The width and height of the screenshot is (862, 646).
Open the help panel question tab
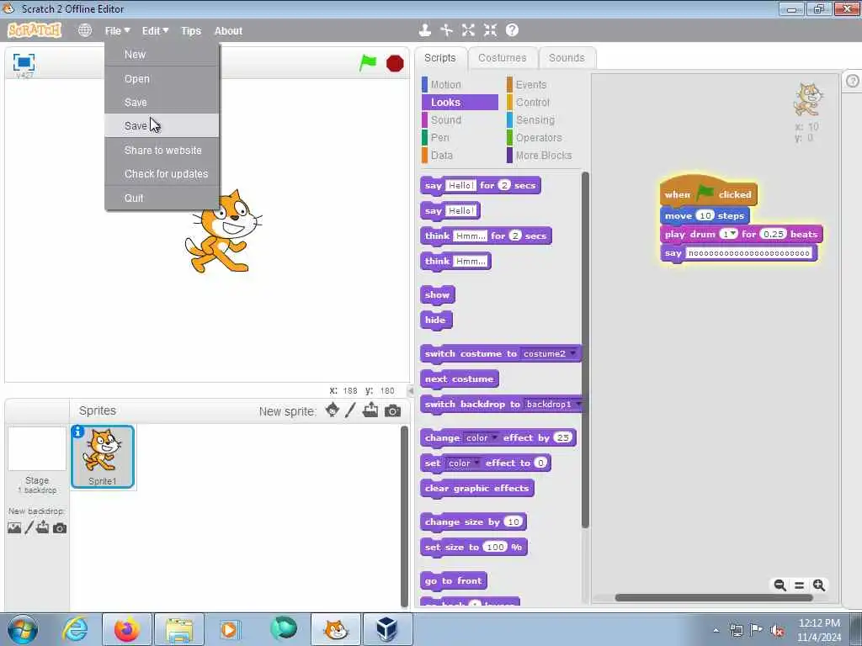[x=852, y=82]
